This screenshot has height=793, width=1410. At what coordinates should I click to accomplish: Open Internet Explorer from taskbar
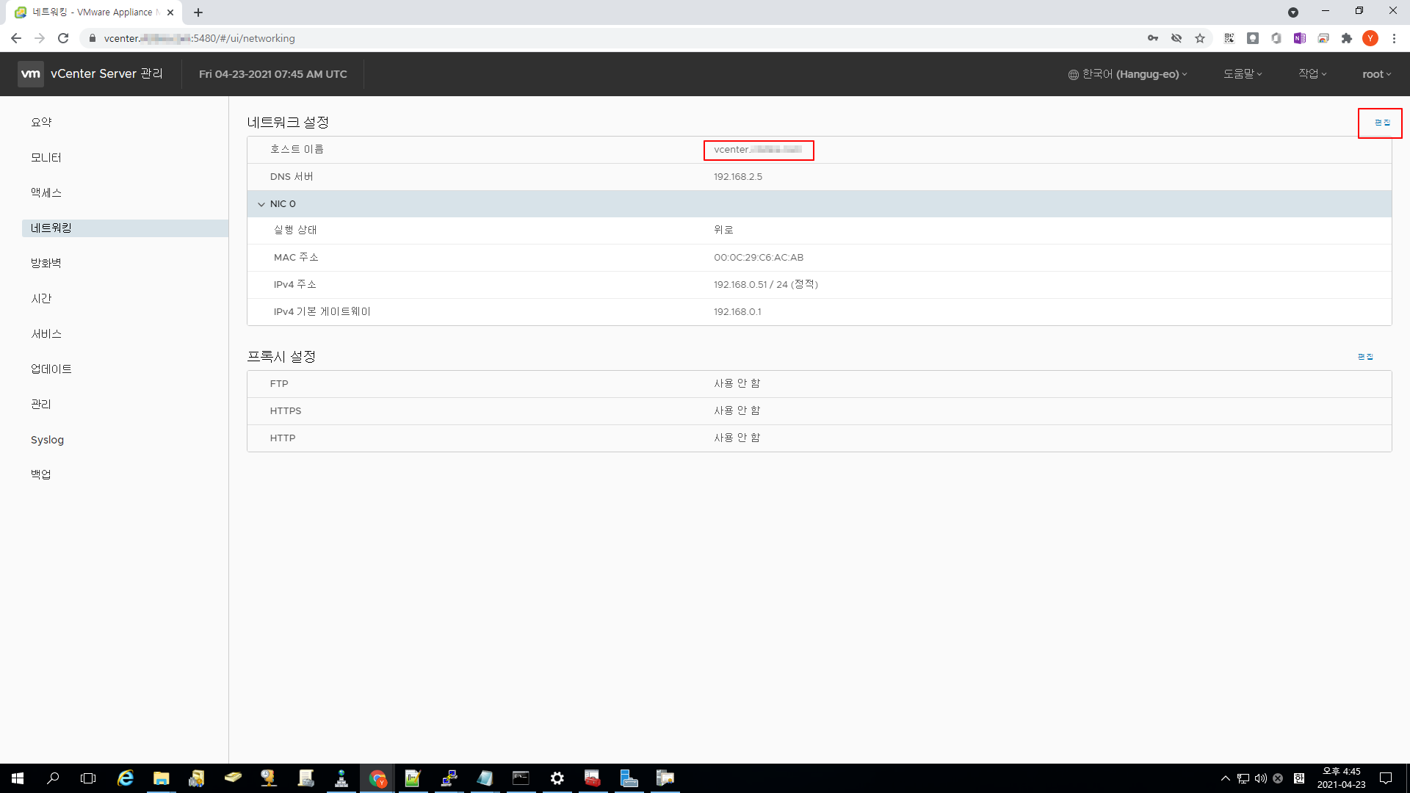(126, 778)
